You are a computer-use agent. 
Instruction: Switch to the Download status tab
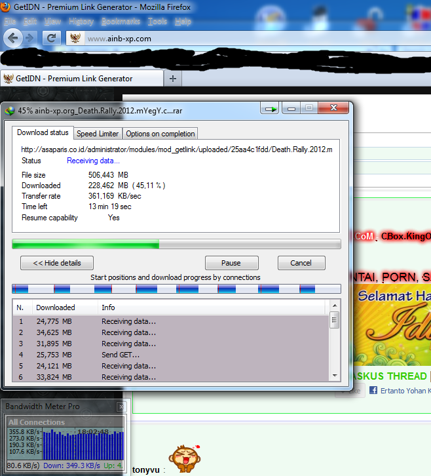43,132
